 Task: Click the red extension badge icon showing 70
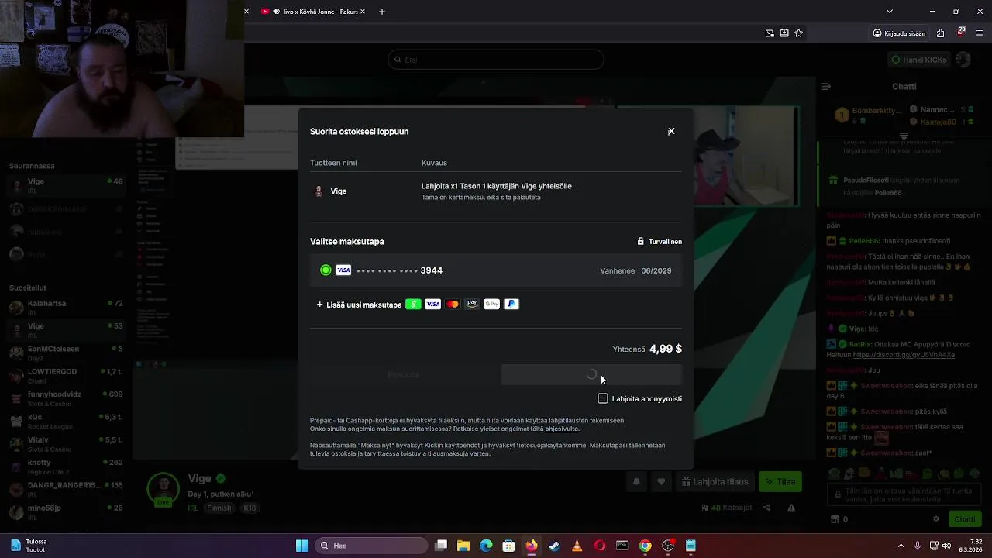point(961,33)
